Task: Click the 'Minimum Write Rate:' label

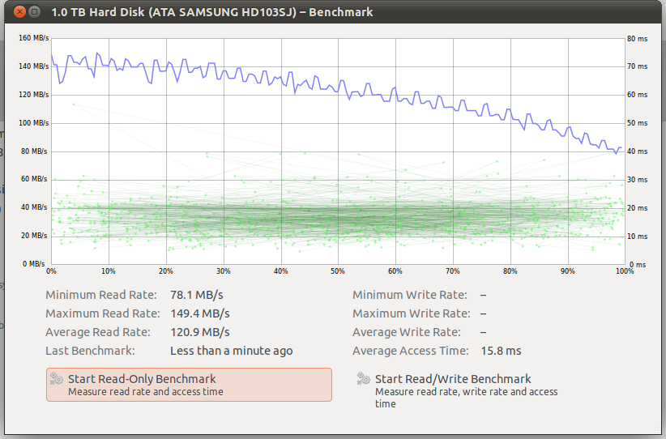Action: click(x=410, y=295)
